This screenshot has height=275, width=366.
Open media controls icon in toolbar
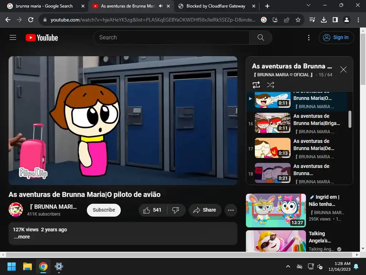point(312,20)
